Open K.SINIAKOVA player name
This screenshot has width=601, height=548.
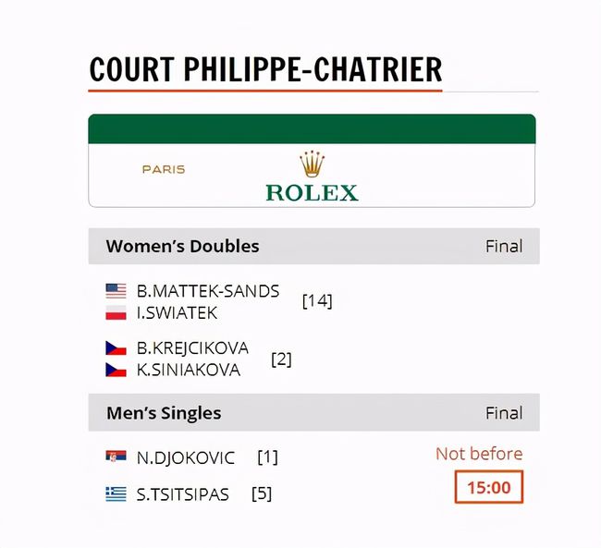(x=189, y=370)
